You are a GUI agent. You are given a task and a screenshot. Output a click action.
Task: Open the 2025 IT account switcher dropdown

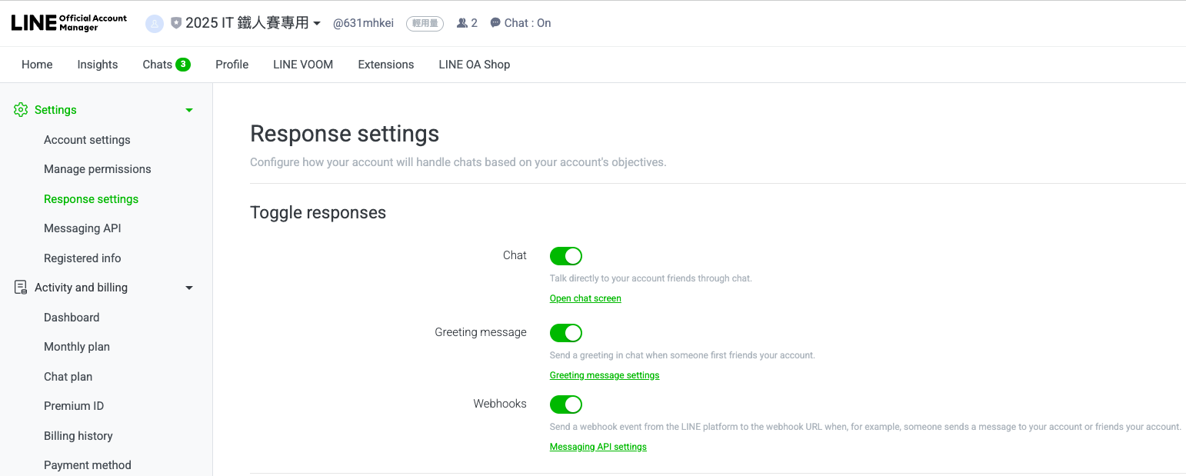(253, 23)
